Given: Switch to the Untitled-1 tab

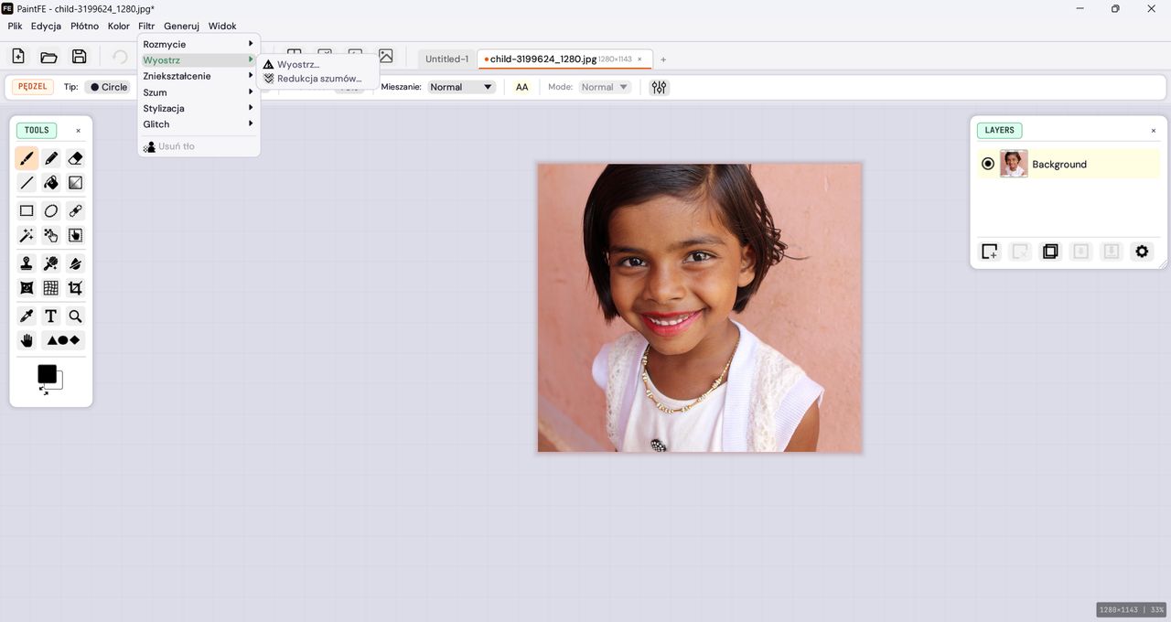Looking at the screenshot, I should (x=446, y=59).
